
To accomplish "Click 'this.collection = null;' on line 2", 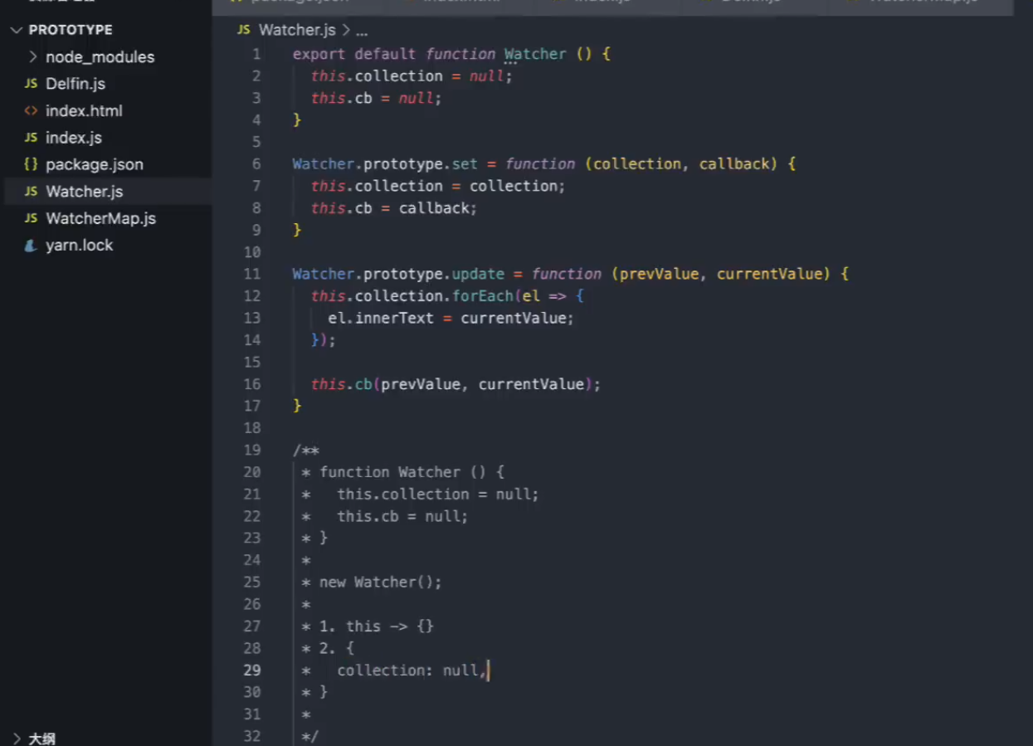I will point(412,76).
